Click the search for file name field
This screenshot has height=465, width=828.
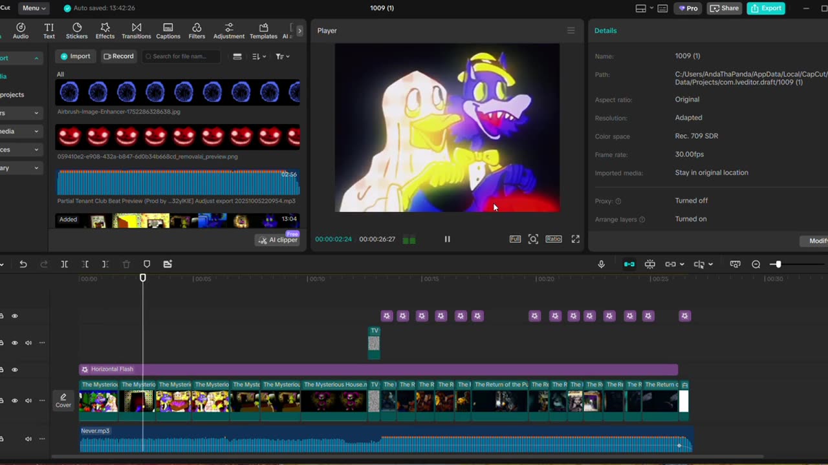pyautogui.click(x=181, y=56)
